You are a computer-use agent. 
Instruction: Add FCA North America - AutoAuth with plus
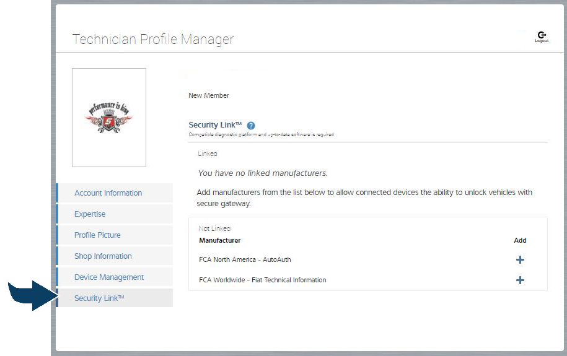click(x=520, y=260)
